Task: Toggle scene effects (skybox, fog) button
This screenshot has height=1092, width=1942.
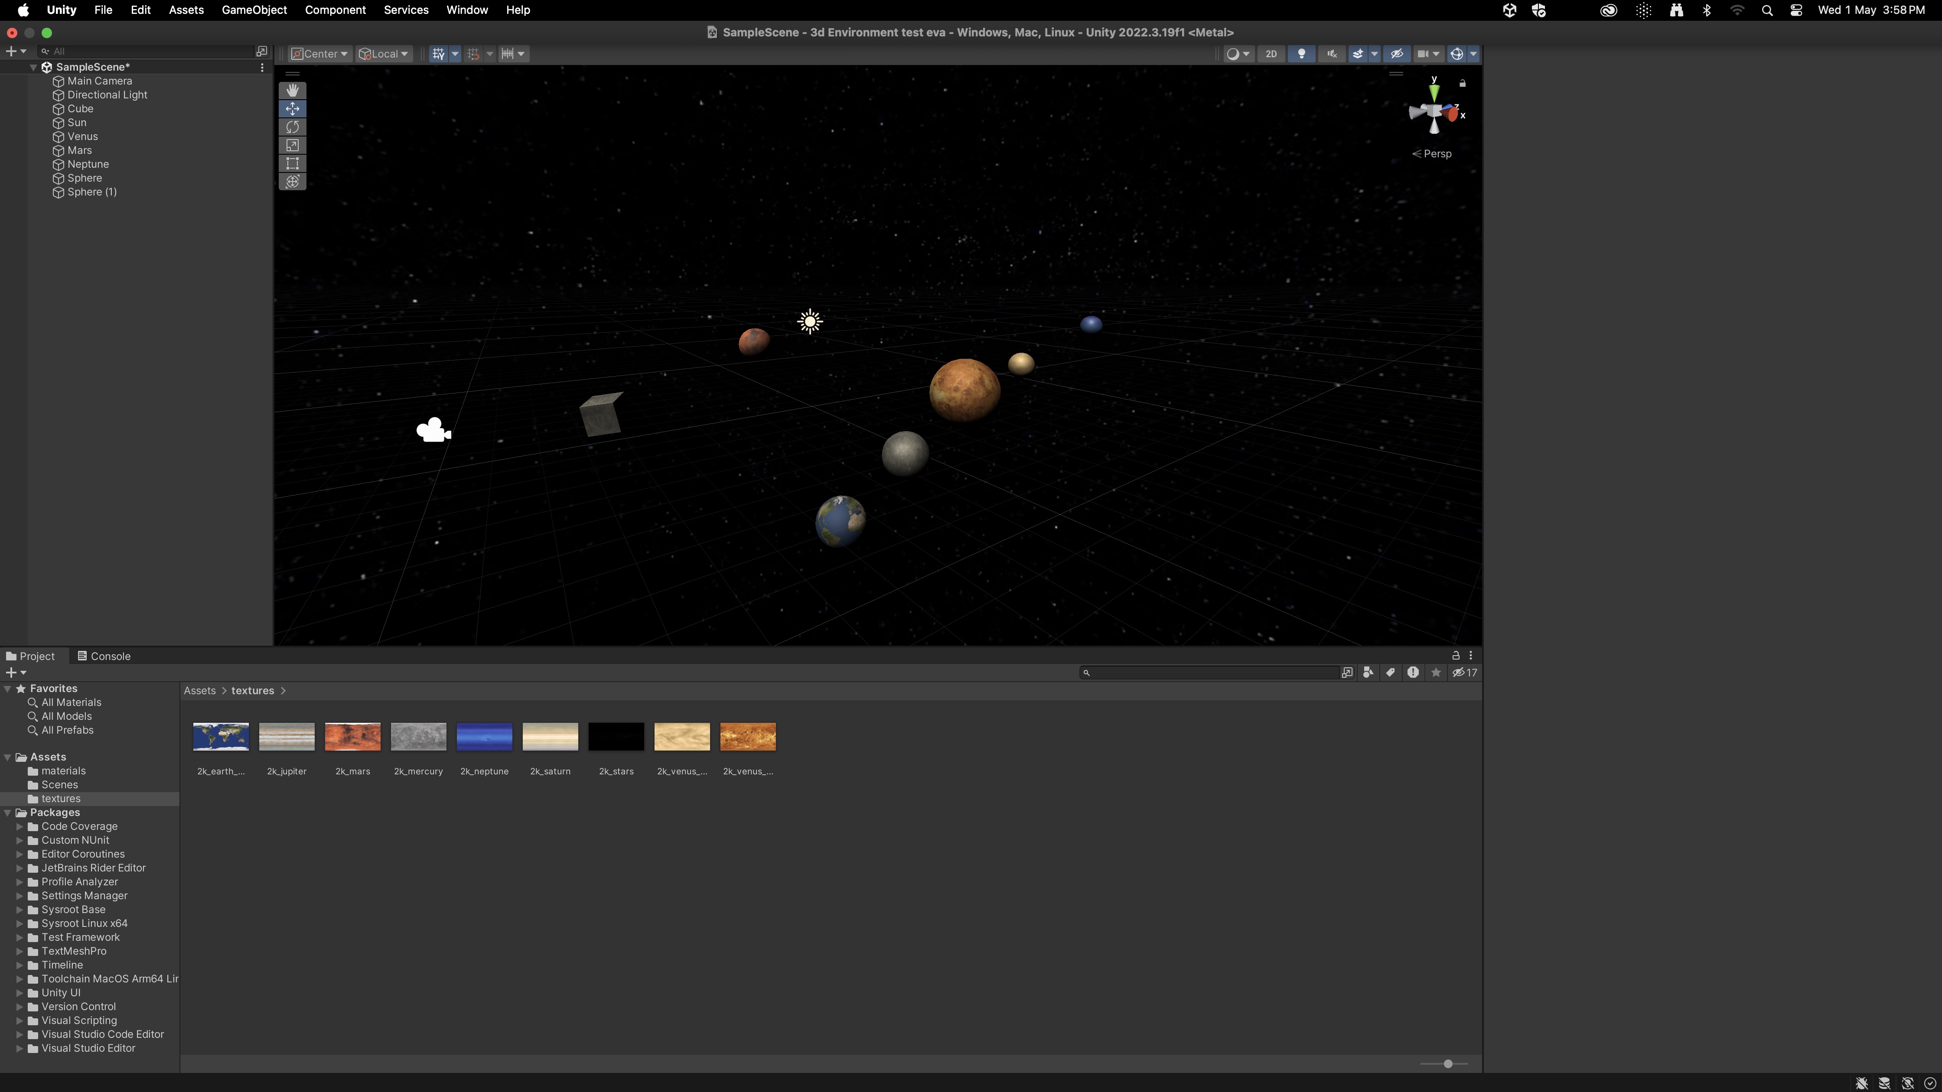Action: point(1358,53)
